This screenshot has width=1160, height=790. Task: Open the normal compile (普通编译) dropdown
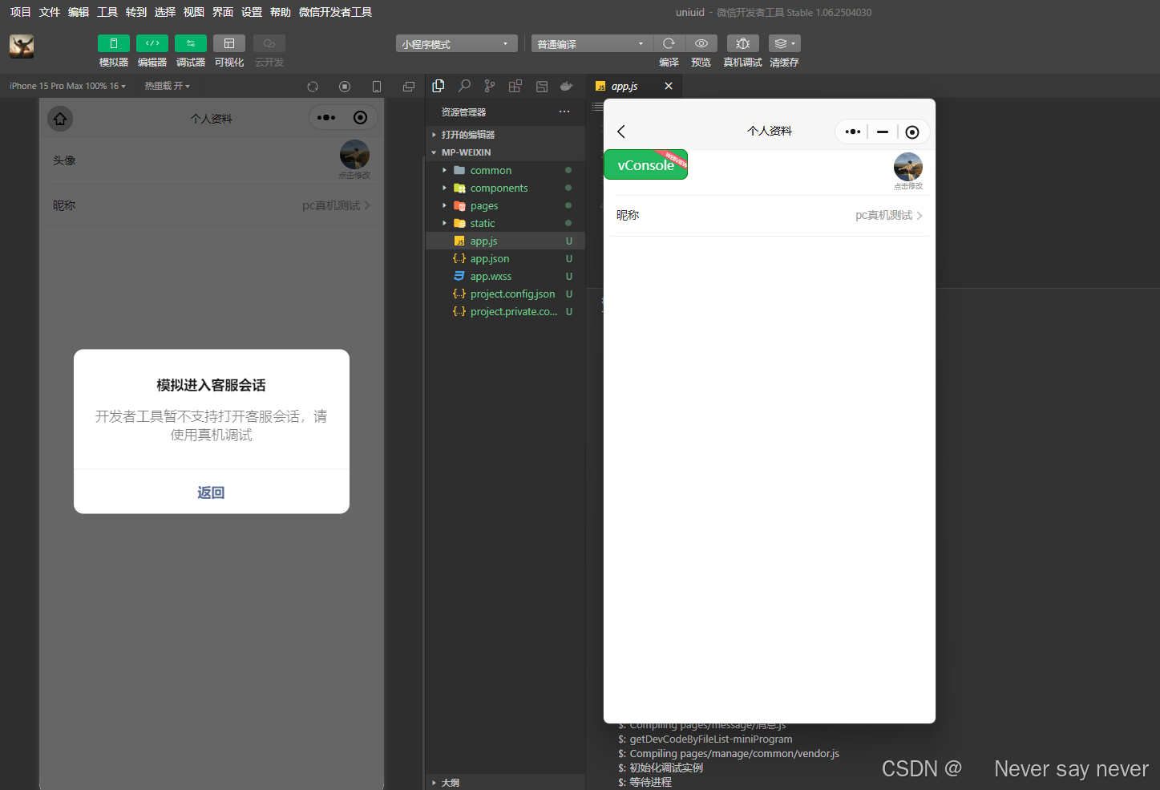pos(592,43)
